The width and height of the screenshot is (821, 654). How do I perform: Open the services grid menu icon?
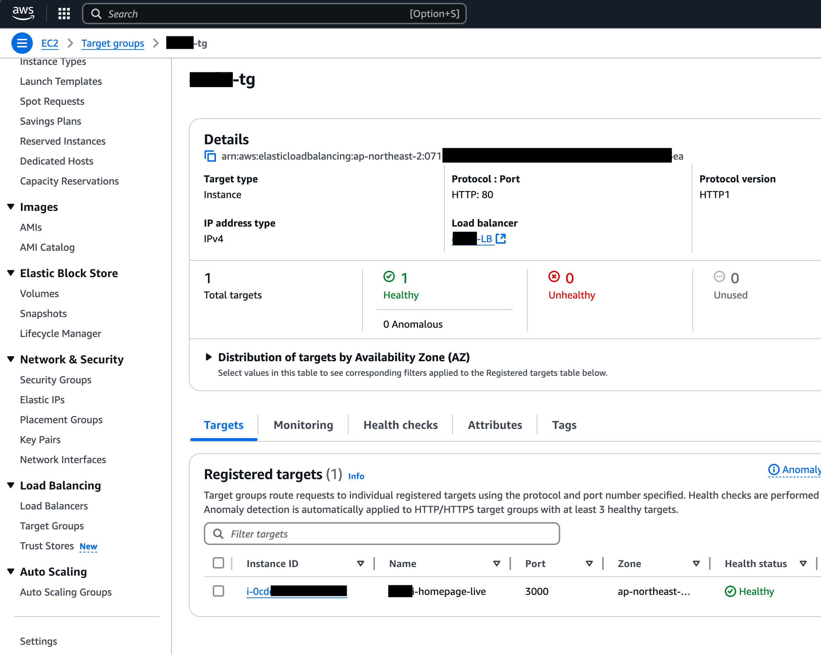(64, 14)
